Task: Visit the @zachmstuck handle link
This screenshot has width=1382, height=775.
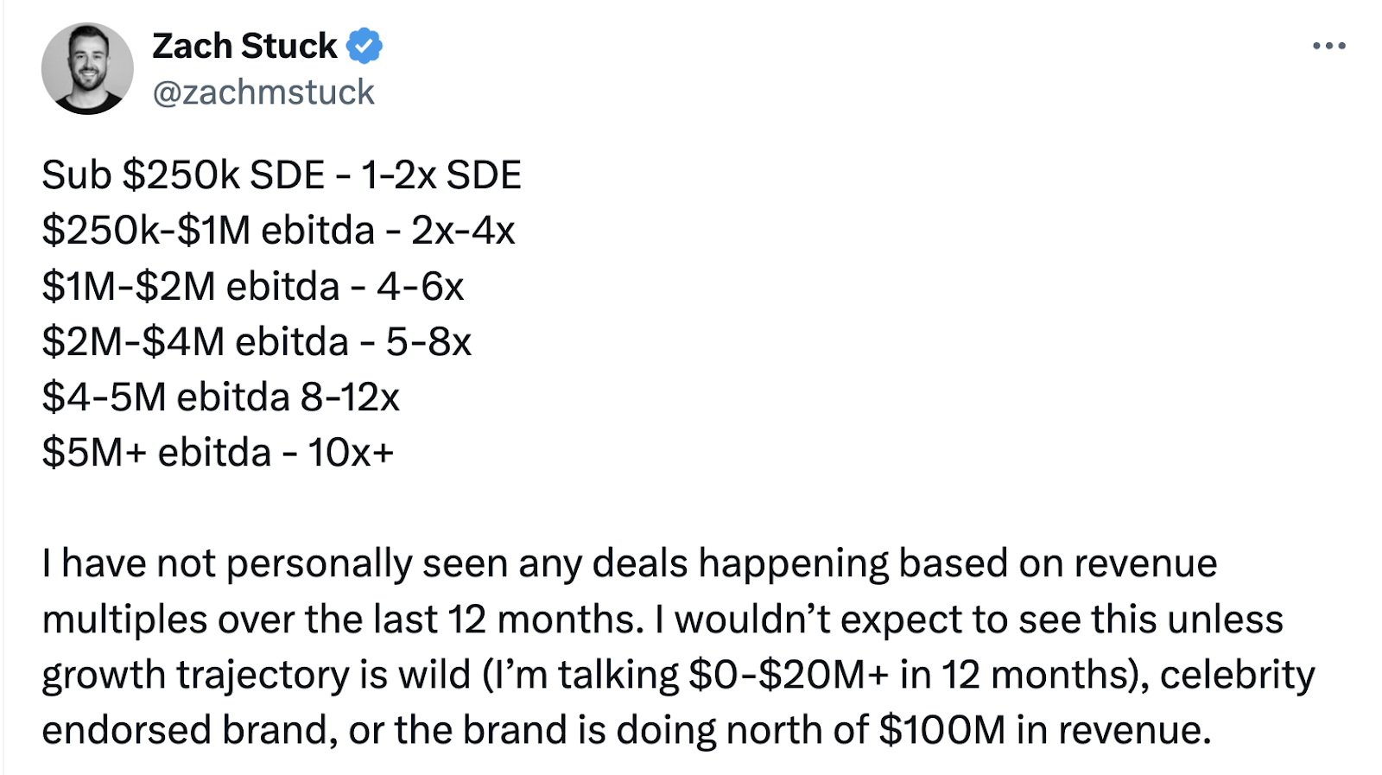Action: (x=263, y=92)
